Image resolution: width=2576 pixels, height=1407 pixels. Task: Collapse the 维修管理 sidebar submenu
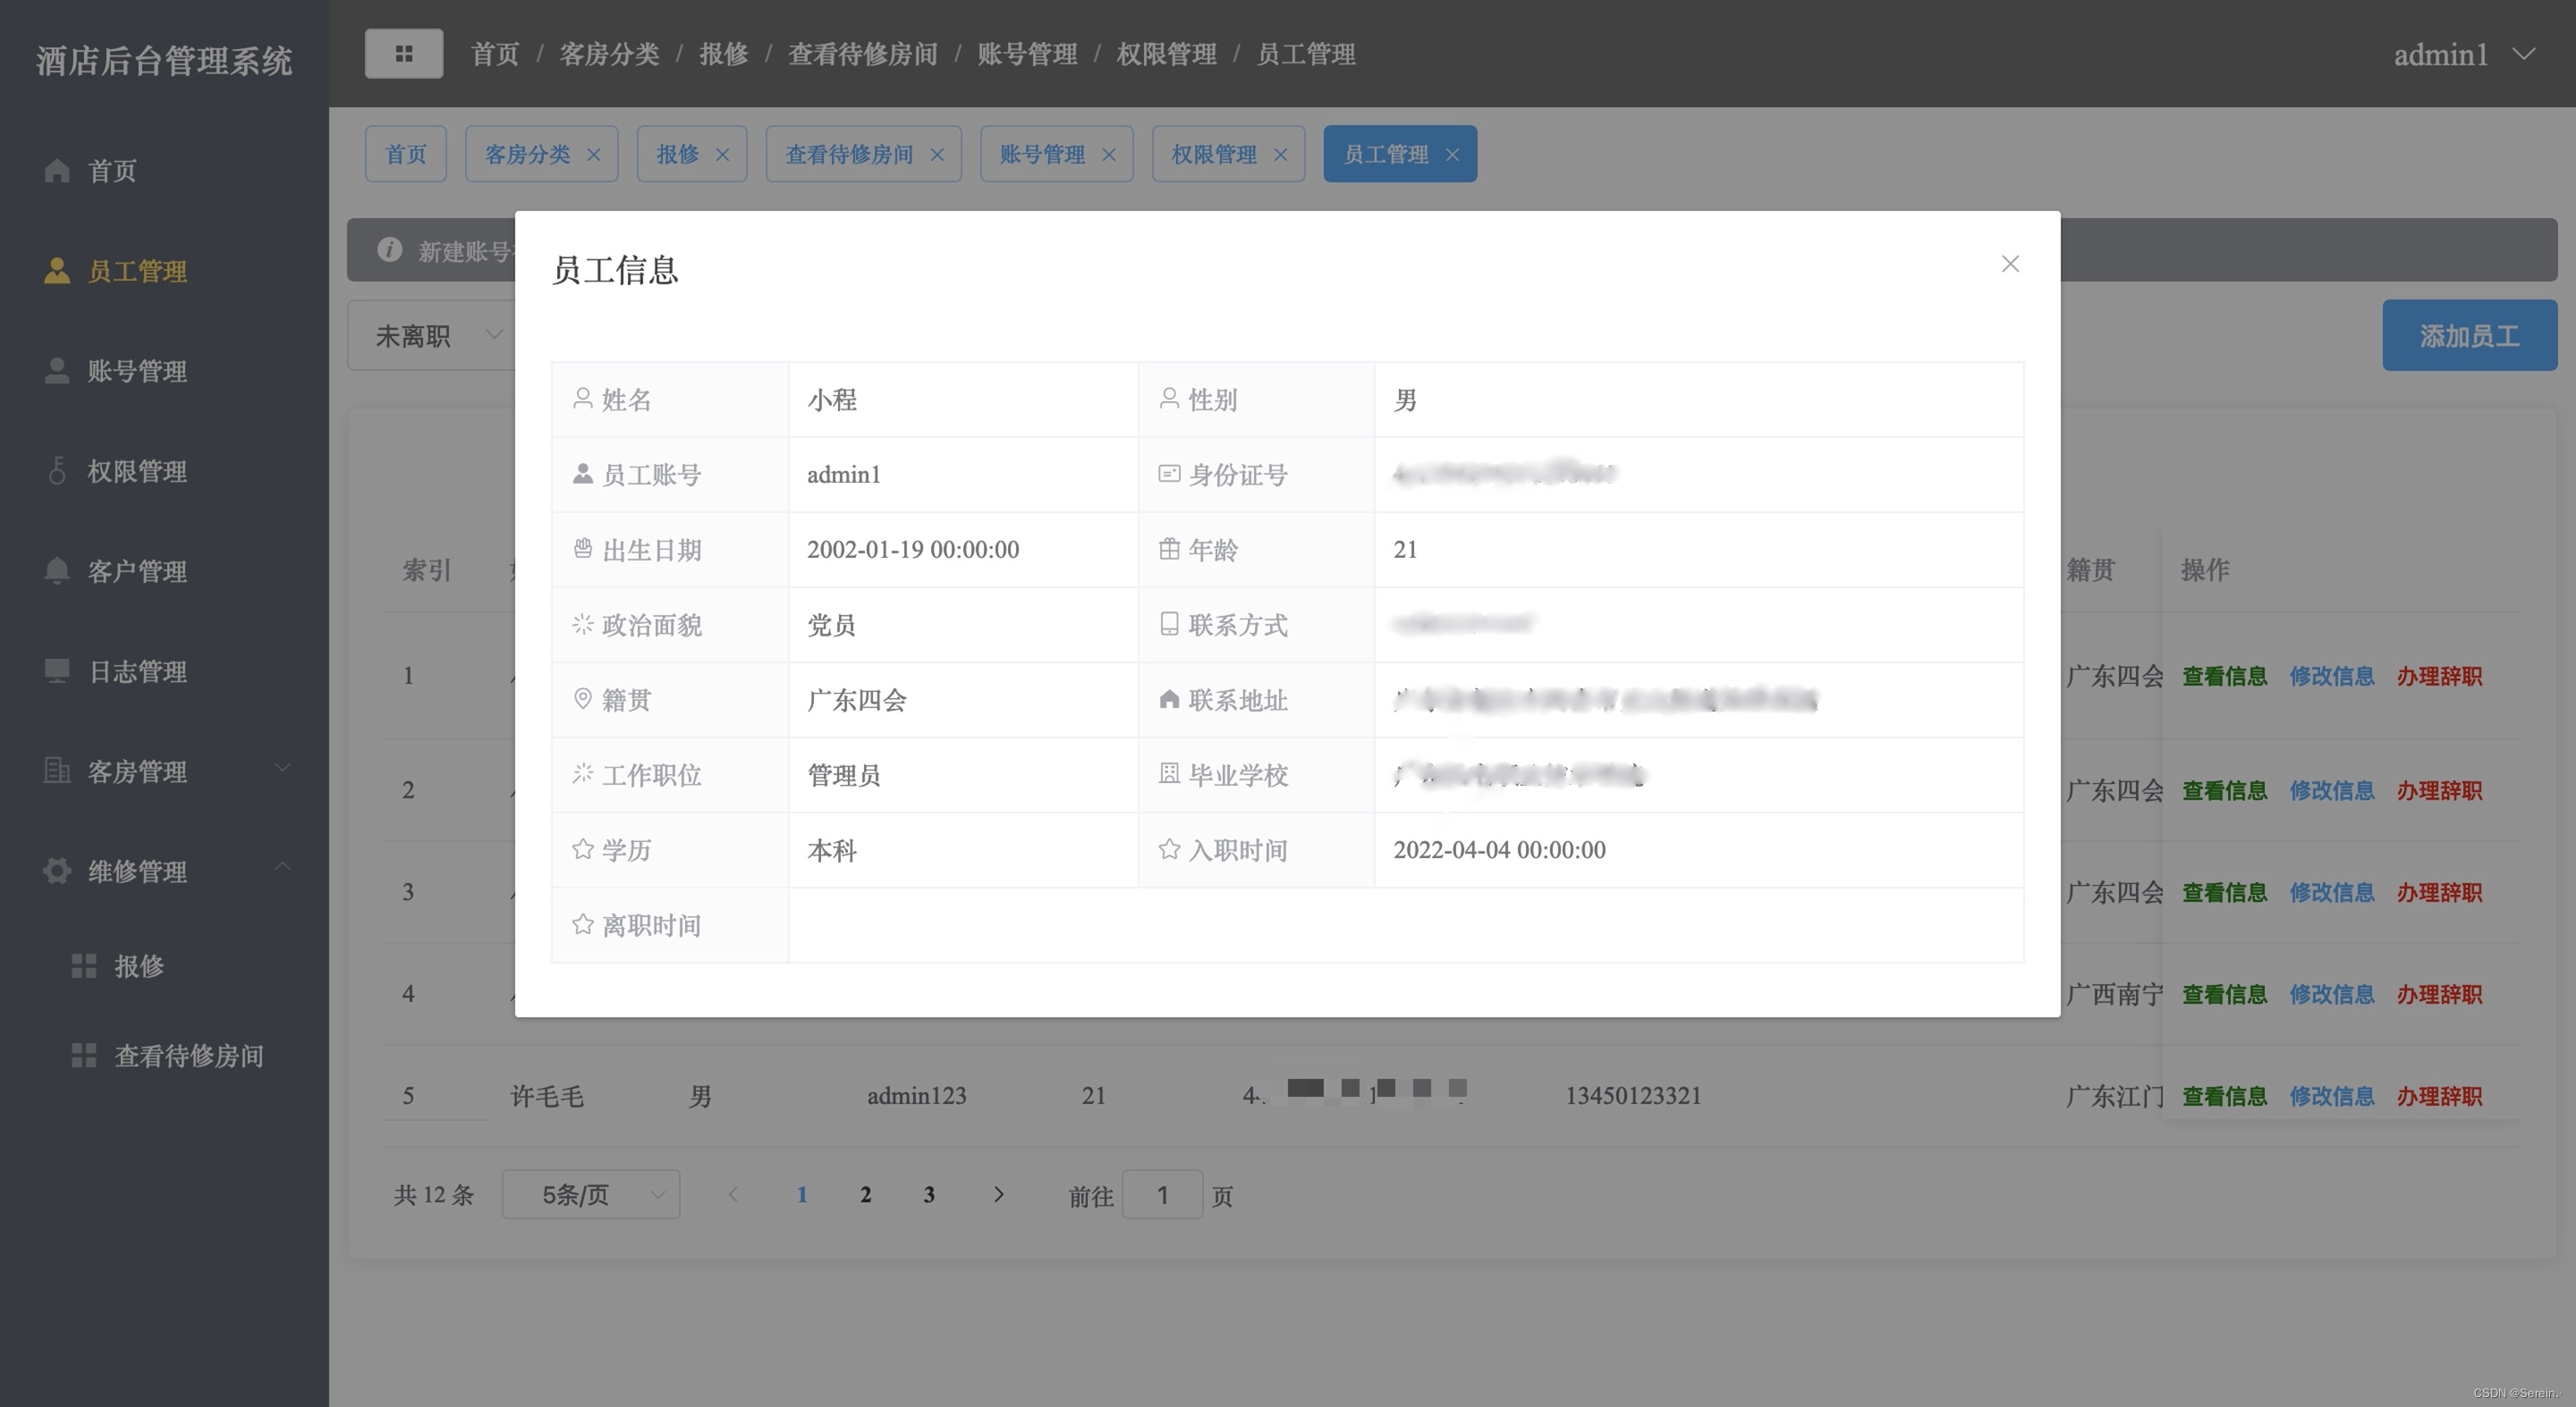tap(282, 866)
